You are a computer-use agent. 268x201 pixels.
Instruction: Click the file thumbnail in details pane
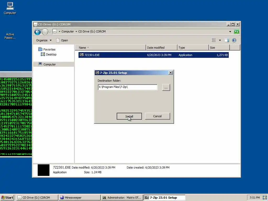pyautogui.click(x=44, y=170)
